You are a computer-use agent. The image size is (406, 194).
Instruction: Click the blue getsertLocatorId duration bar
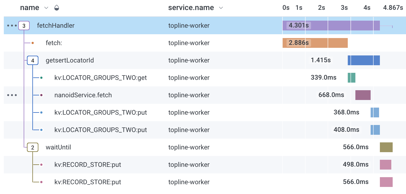coord(364,60)
